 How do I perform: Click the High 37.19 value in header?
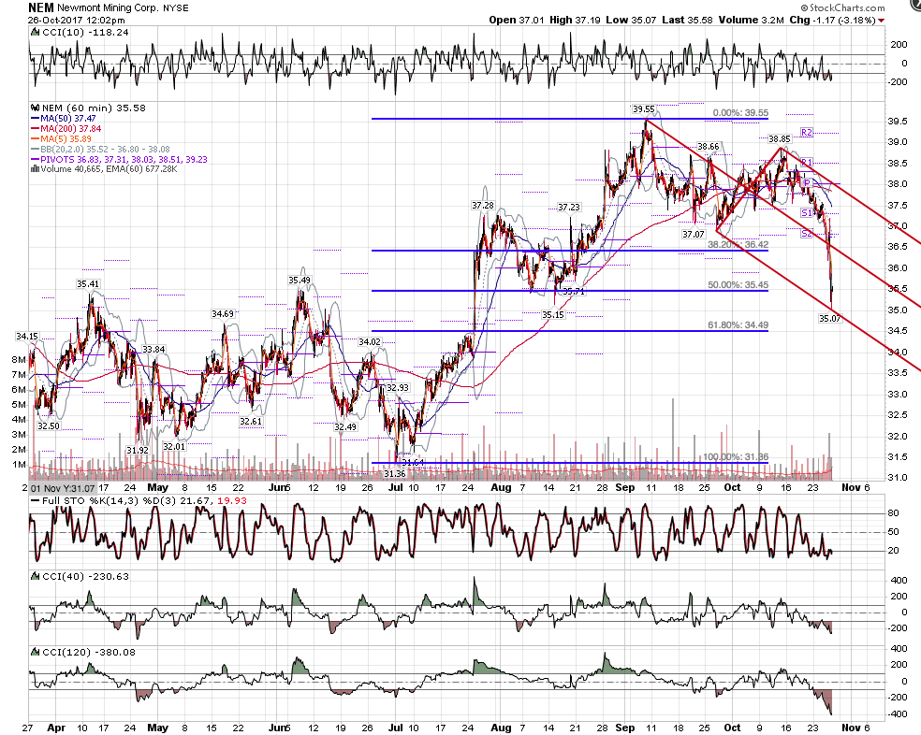click(575, 20)
